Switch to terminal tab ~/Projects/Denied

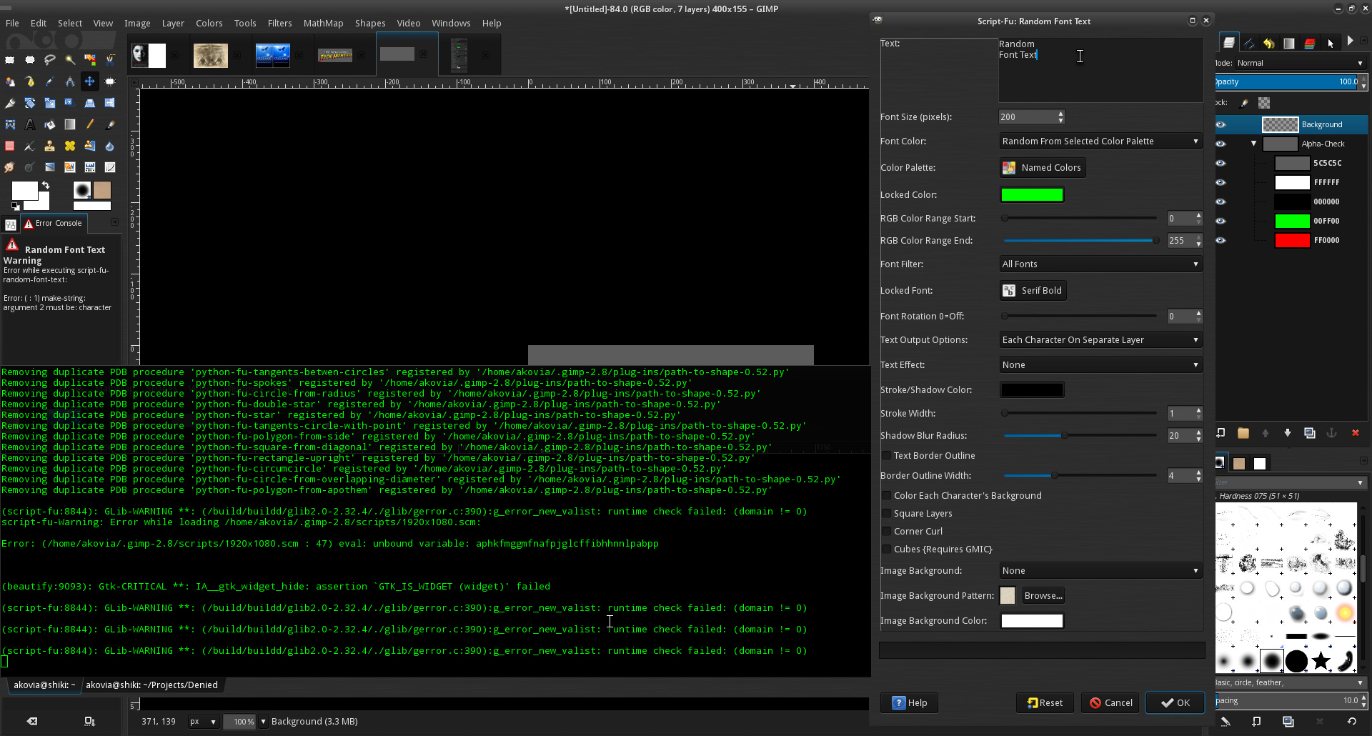151,685
